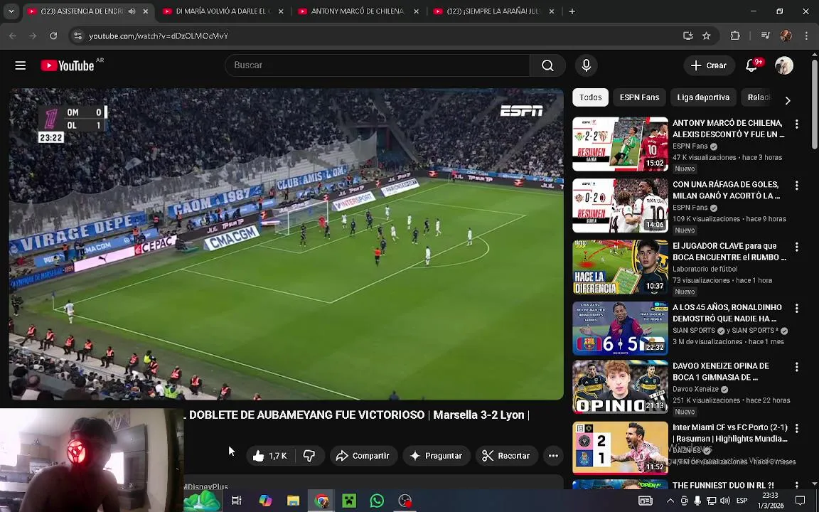Bookmark this page with the star
Viewport: 819px width, 512px height.
click(x=706, y=36)
